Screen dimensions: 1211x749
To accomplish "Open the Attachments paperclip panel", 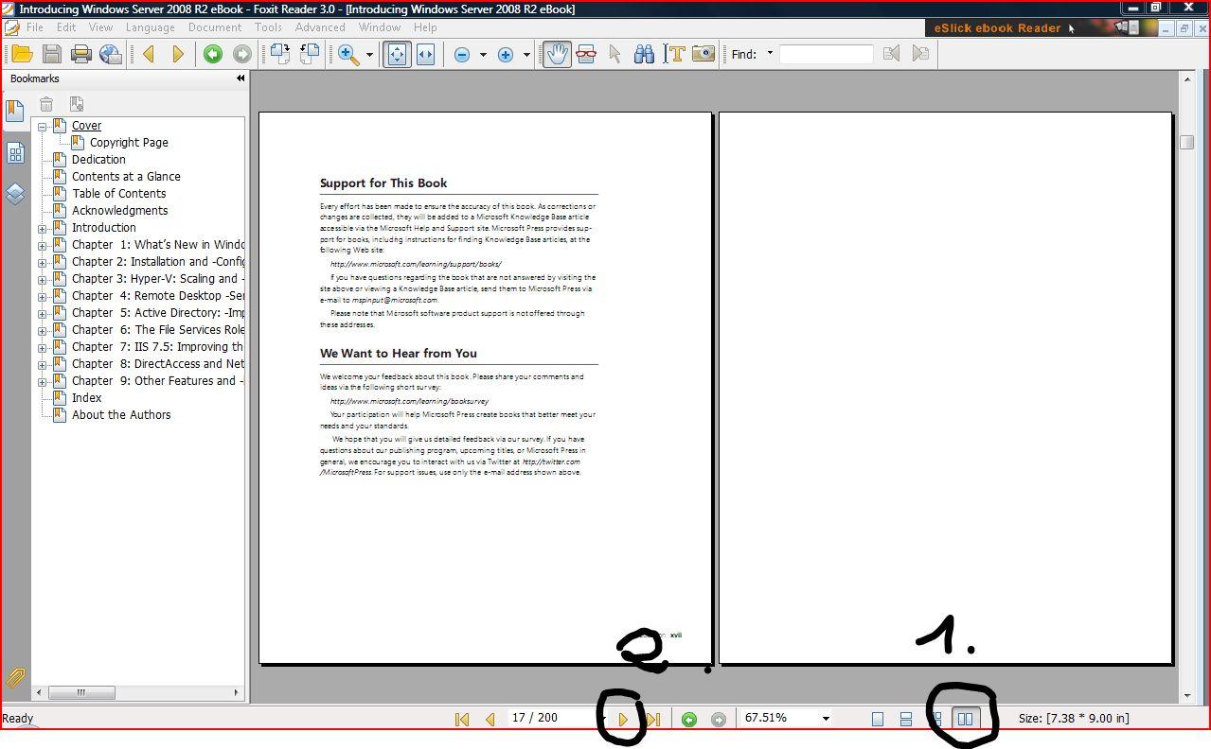I will (x=15, y=677).
